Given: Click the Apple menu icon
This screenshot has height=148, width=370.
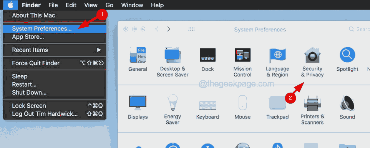Looking at the screenshot, I should tap(11, 5).
